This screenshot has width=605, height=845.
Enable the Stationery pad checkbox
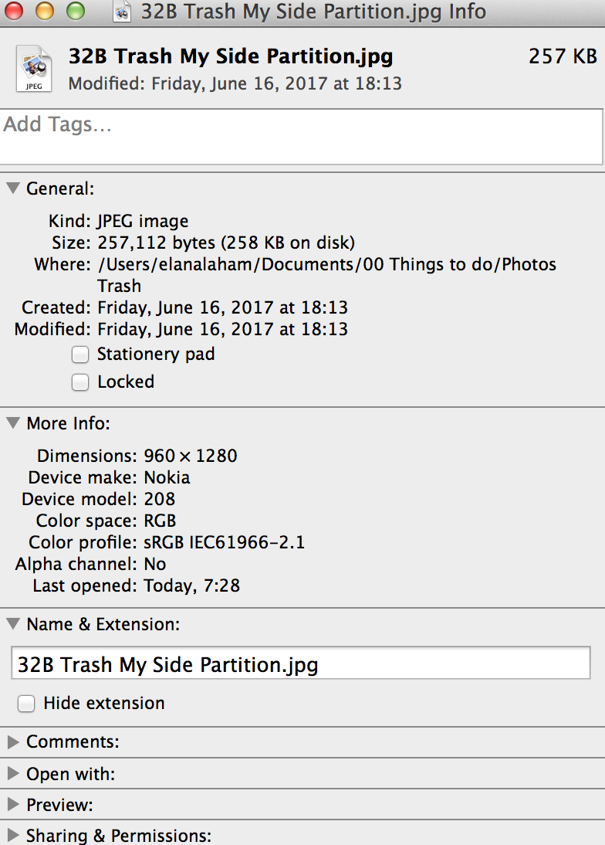80,355
